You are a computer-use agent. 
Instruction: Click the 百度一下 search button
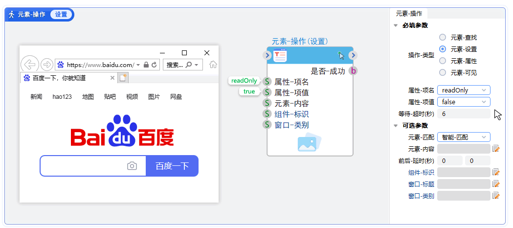172,166
